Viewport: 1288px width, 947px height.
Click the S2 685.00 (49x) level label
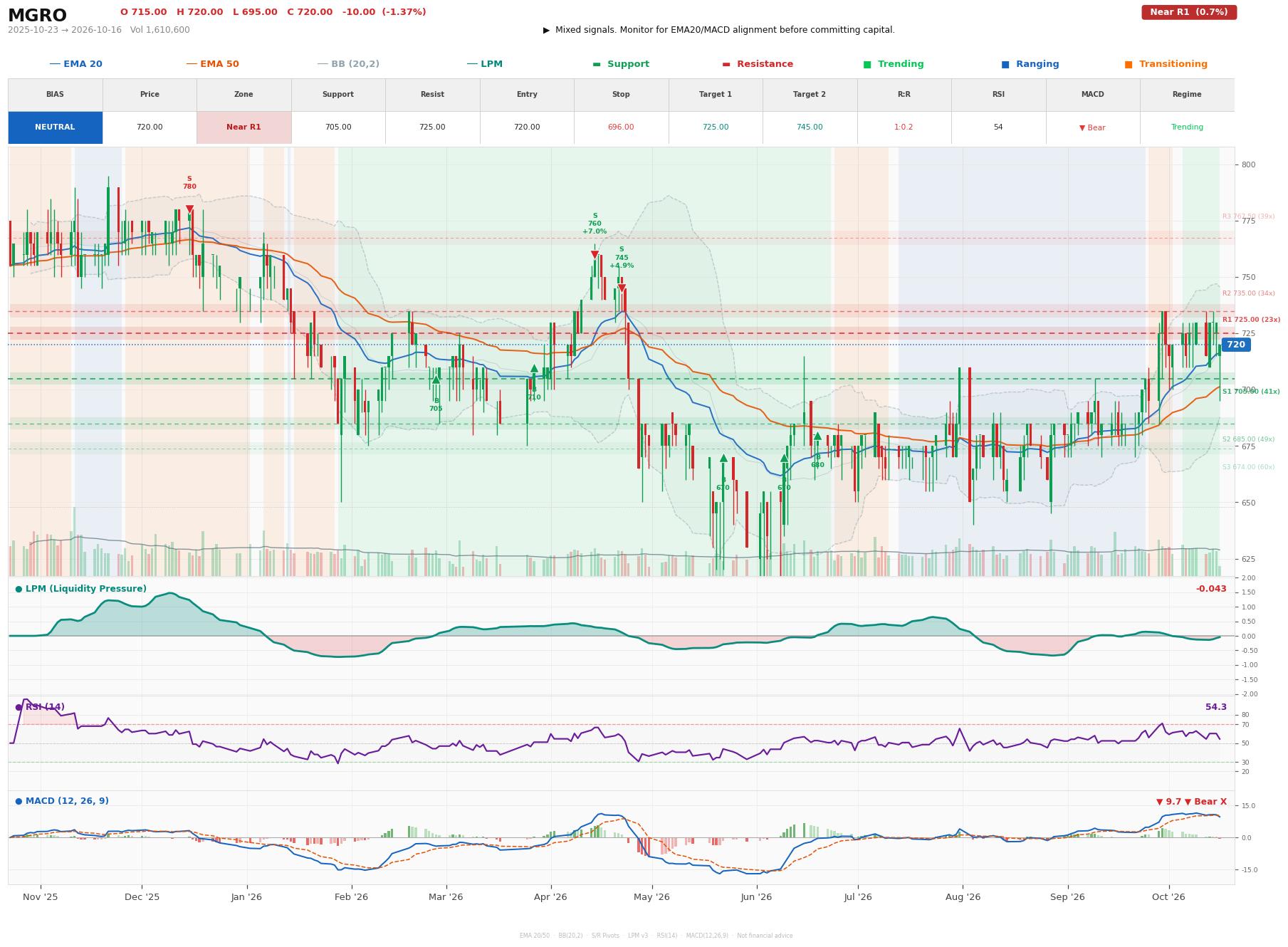(x=1248, y=439)
